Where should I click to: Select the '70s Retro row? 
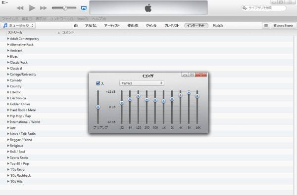[147, 169]
